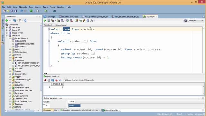Open dropdown arrow next to New Connection plus
The width and height of the screenshot is (206, 116).
coord(10,21)
